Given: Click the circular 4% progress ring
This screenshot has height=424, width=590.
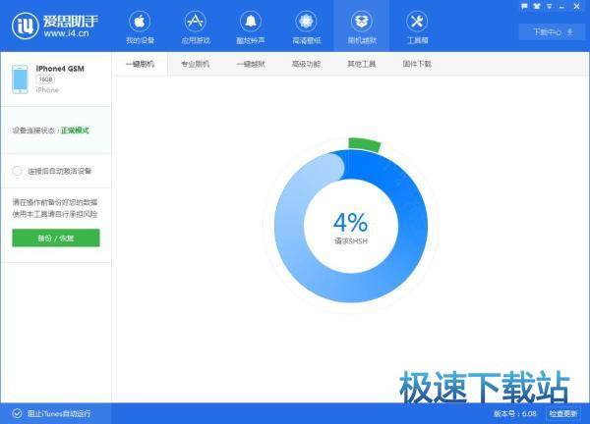Looking at the screenshot, I should [x=351, y=226].
